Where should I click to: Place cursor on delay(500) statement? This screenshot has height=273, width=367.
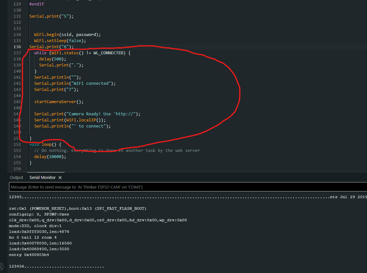coord(52,59)
